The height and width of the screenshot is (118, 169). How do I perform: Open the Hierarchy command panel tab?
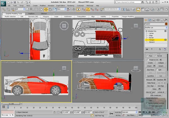point(154,20)
